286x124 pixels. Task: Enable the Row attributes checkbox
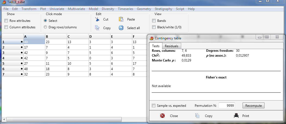[6, 21]
